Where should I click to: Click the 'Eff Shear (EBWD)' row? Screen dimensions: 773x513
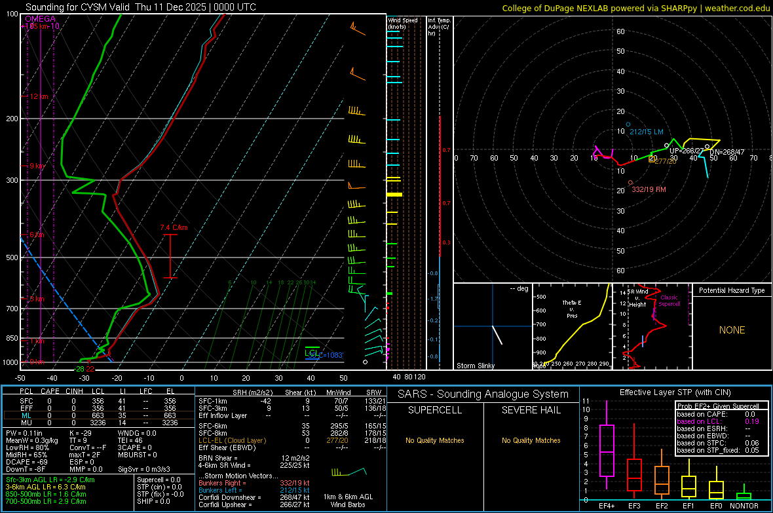point(292,447)
